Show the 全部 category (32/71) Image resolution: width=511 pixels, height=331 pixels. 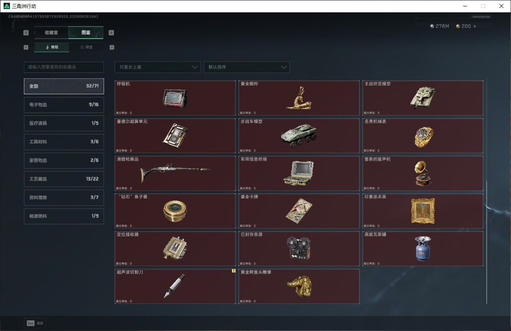[x=64, y=86]
